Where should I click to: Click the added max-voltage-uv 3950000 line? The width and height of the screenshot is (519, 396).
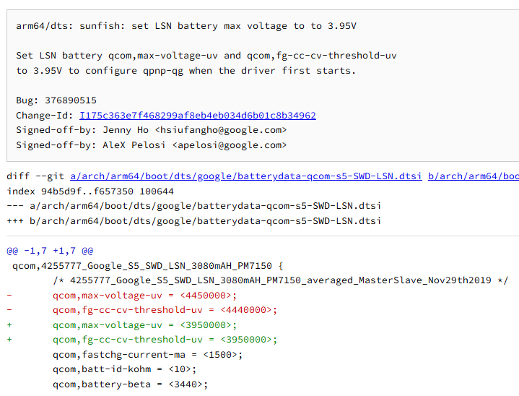point(144,325)
